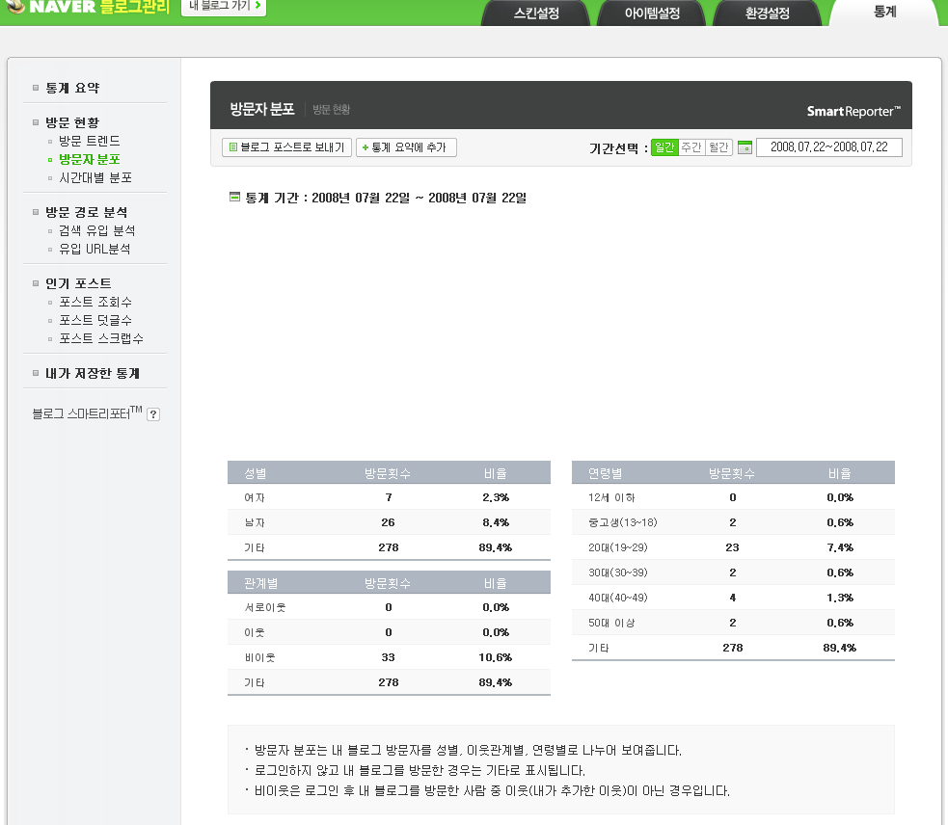
Task: Click the 30대(30~39) row label
Action: point(618,572)
